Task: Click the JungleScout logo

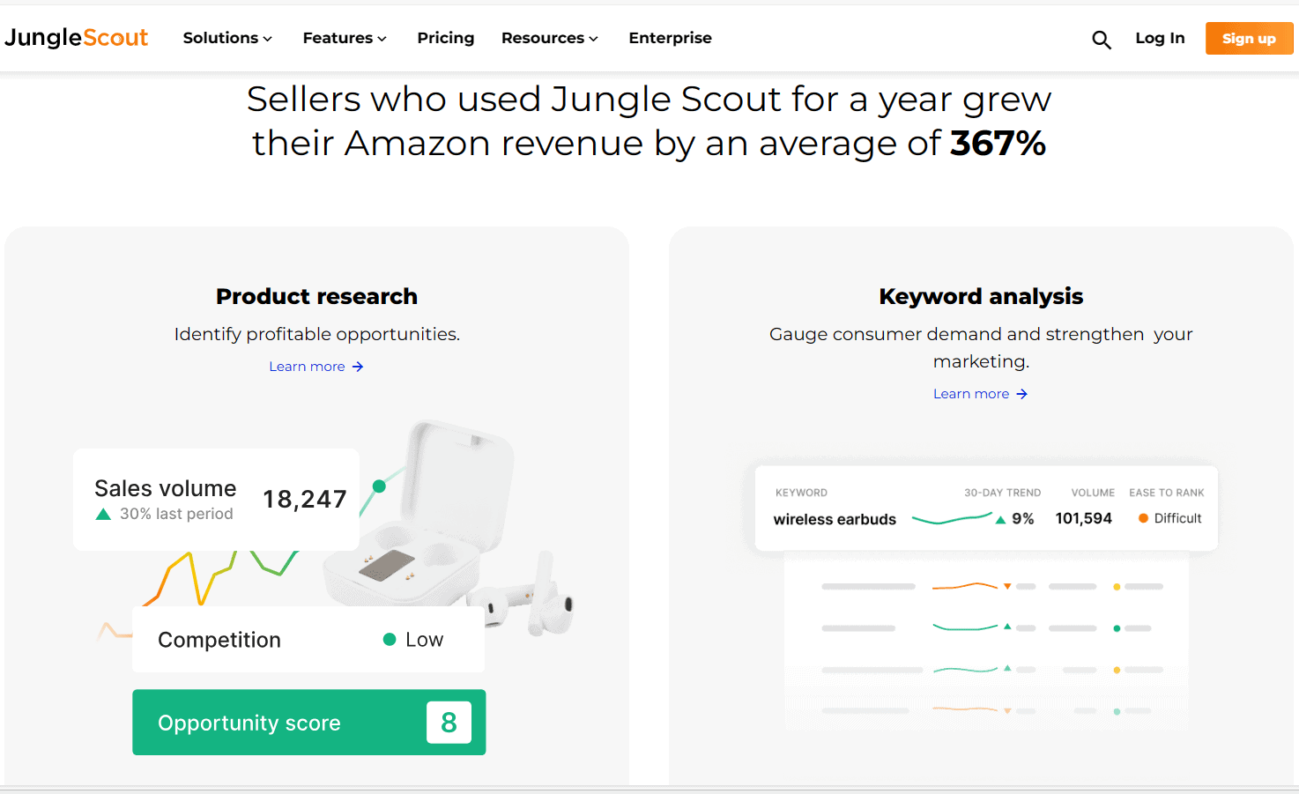Action: [x=76, y=38]
